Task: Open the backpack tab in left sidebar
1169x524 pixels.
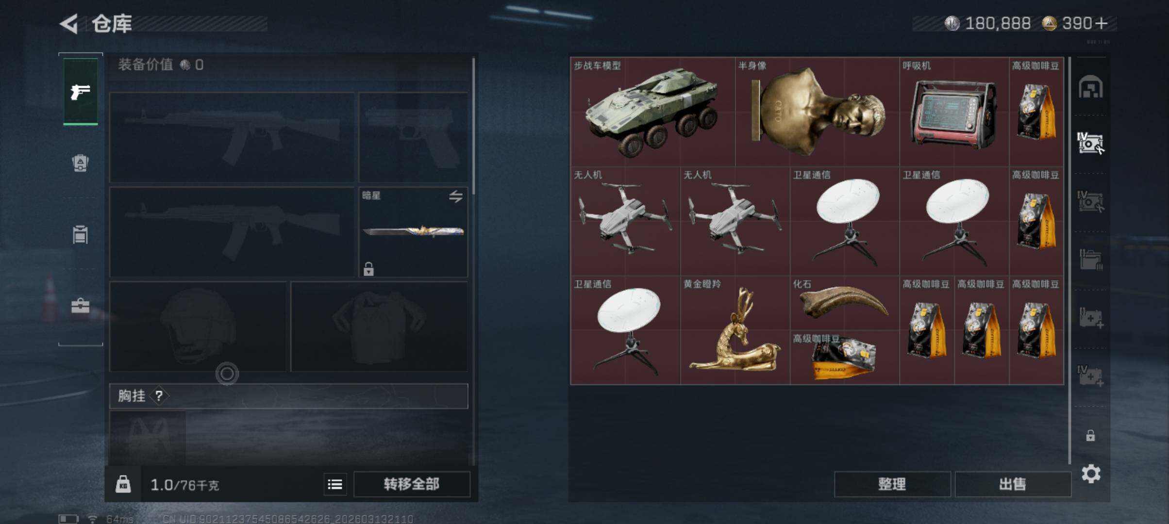Action: 81,163
